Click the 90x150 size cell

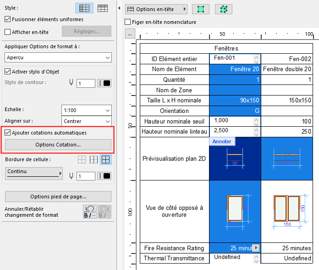pyautogui.click(x=235, y=101)
